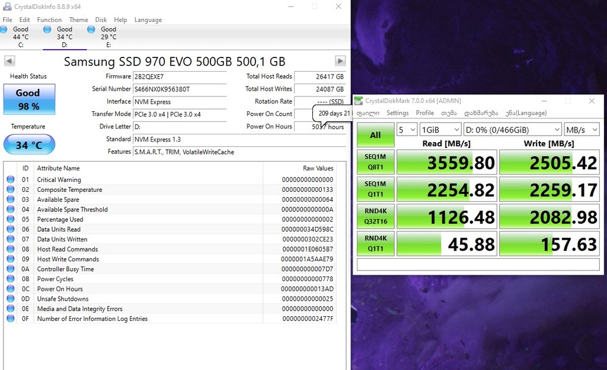This screenshot has height=370, width=607.
Task: Click the previous disk arrow icon
Action: pos(9,61)
